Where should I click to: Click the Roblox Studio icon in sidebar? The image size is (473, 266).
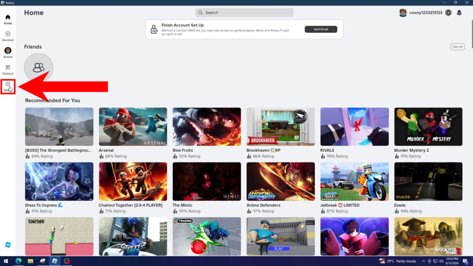[7, 244]
